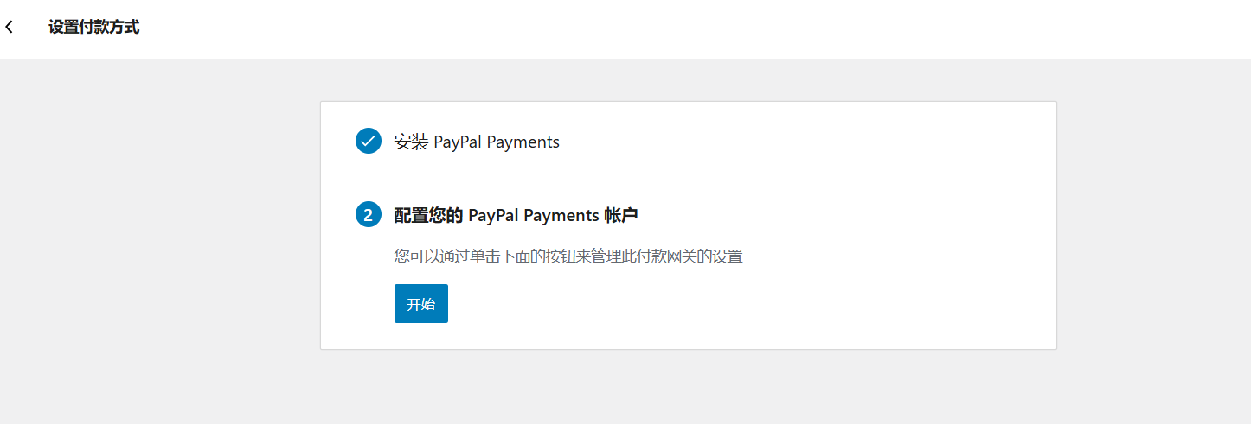The height and width of the screenshot is (424, 1251).
Task: Open the completed install step with checkmark
Action: tap(477, 142)
